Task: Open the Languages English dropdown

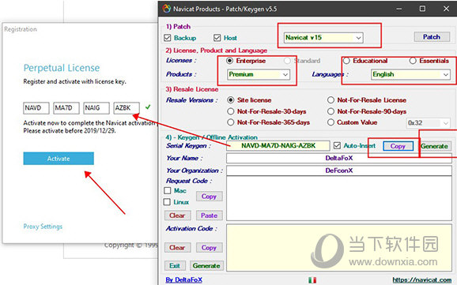Action: pyautogui.click(x=410, y=74)
